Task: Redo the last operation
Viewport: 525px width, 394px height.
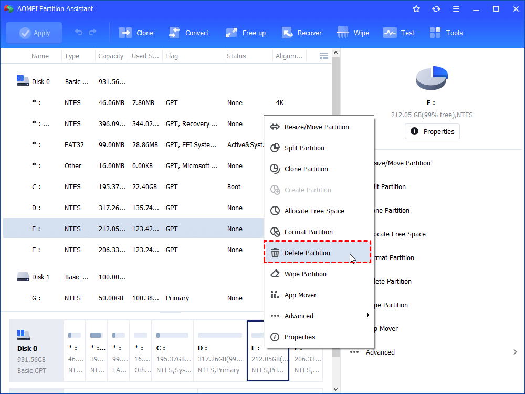Action: 92,33
